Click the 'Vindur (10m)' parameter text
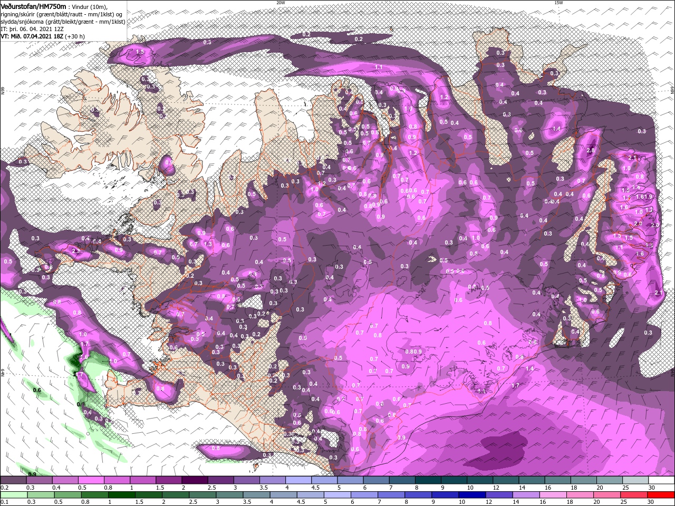Image resolution: width=675 pixels, height=506 pixels. pyautogui.click(x=91, y=6)
